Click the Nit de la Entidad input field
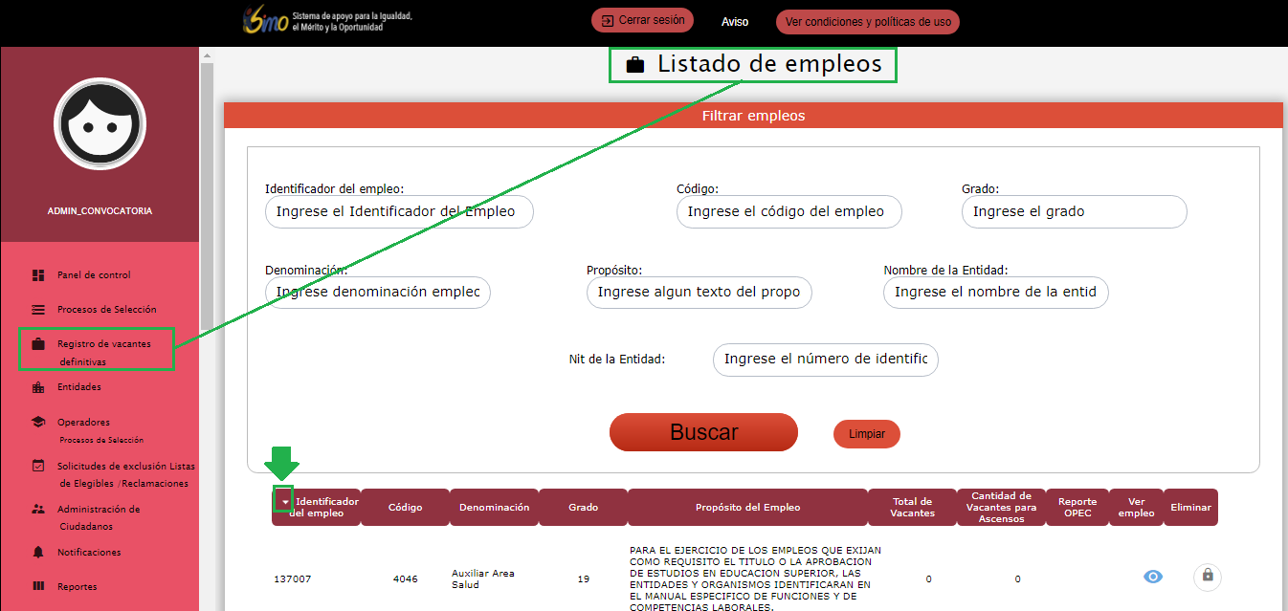Viewport: 1288px width, 611px height. [x=825, y=360]
